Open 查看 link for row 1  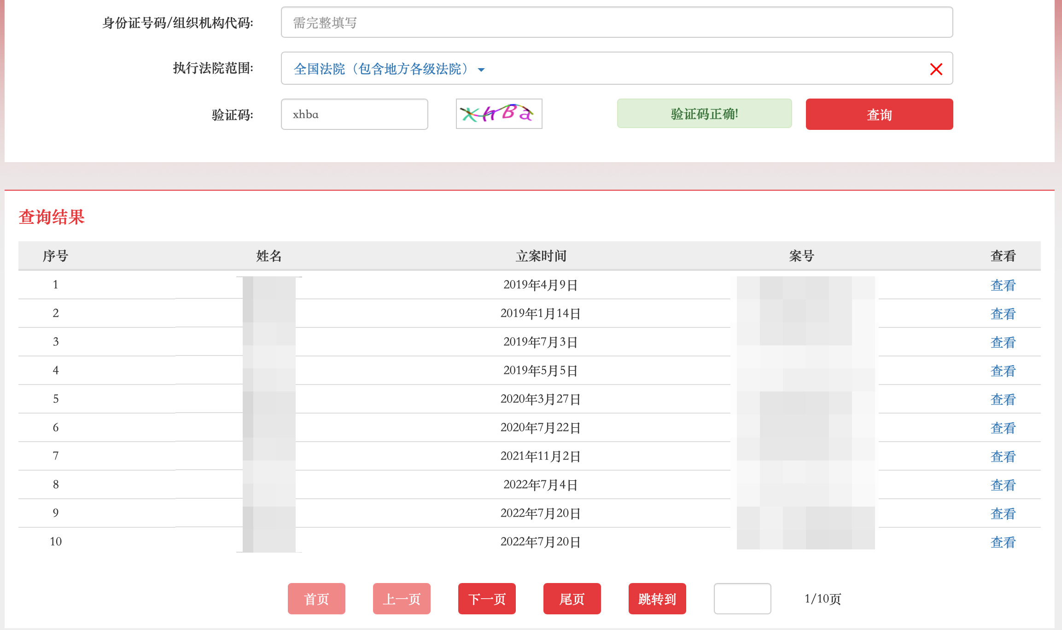pos(1003,286)
